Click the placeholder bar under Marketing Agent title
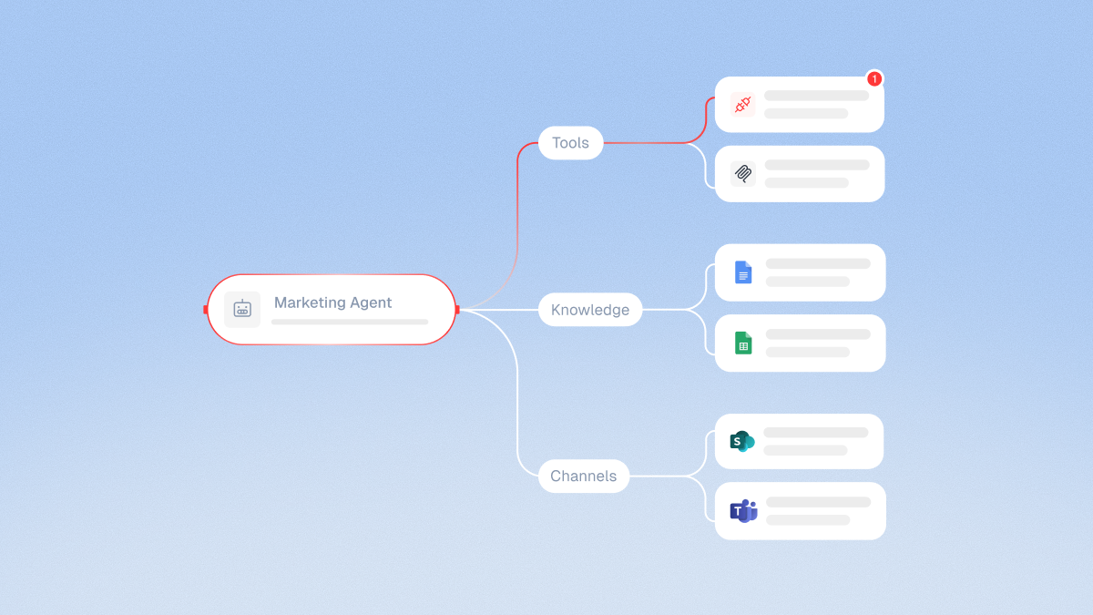This screenshot has width=1093, height=615. click(349, 322)
